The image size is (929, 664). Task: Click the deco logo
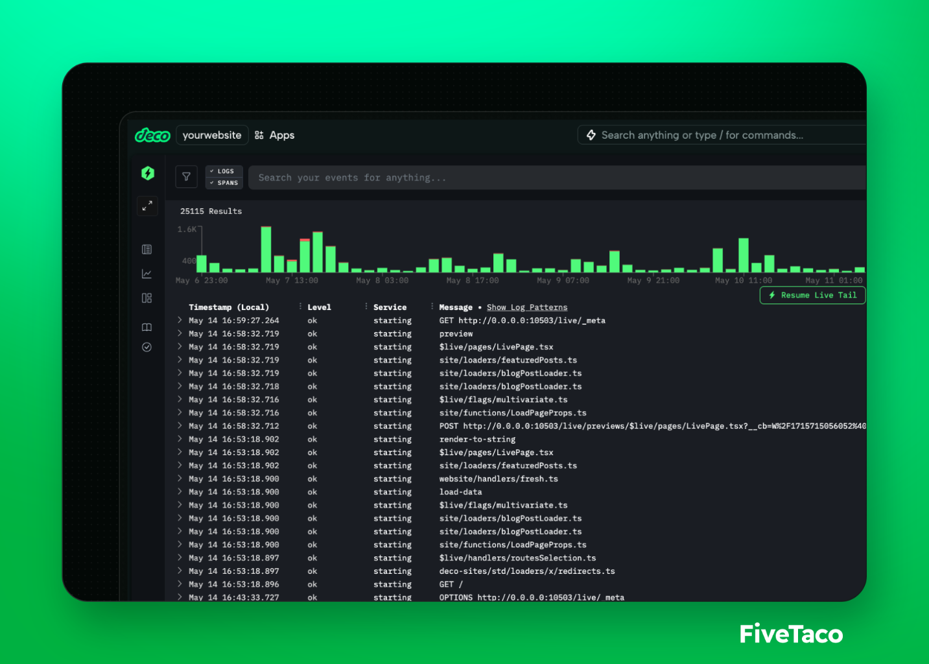pos(152,136)
